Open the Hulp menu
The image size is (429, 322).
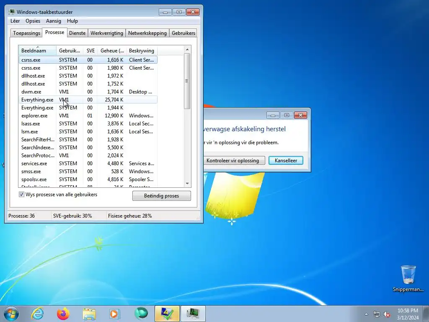click(x=72, y=21)
